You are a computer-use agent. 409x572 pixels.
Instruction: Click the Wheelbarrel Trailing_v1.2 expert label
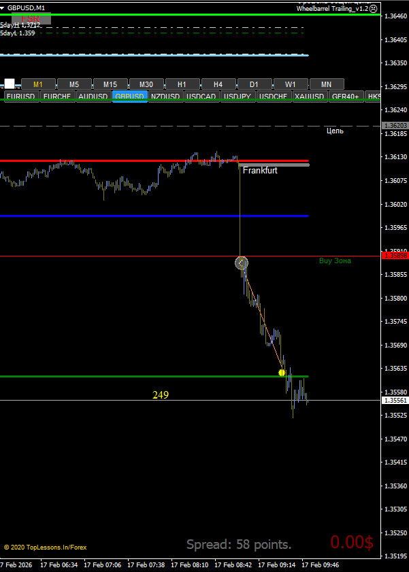[x=332, y=9]
